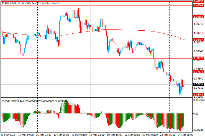Click the 23 Mar 16:00 time label
205x138 pixels.
click(x=168, y=135)
